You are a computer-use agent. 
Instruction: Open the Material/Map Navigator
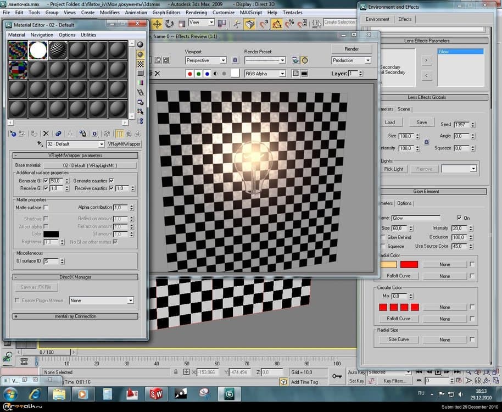coord(141,121)
